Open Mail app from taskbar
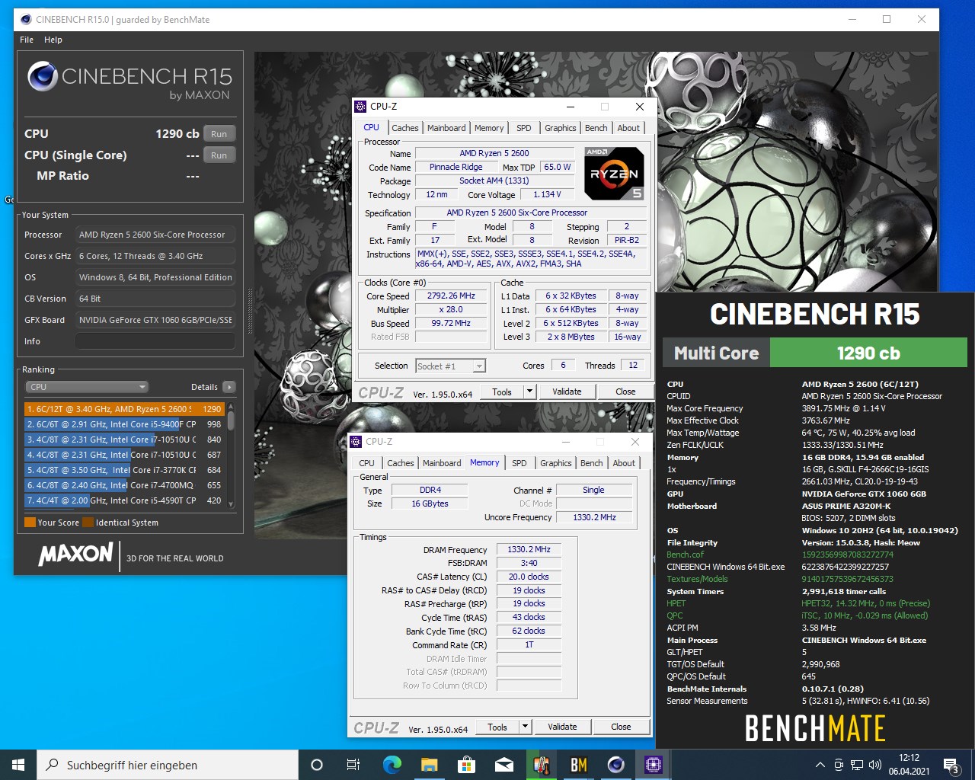Image resolution: width=975 pixels, height=780 pixels. coord(503,765)
